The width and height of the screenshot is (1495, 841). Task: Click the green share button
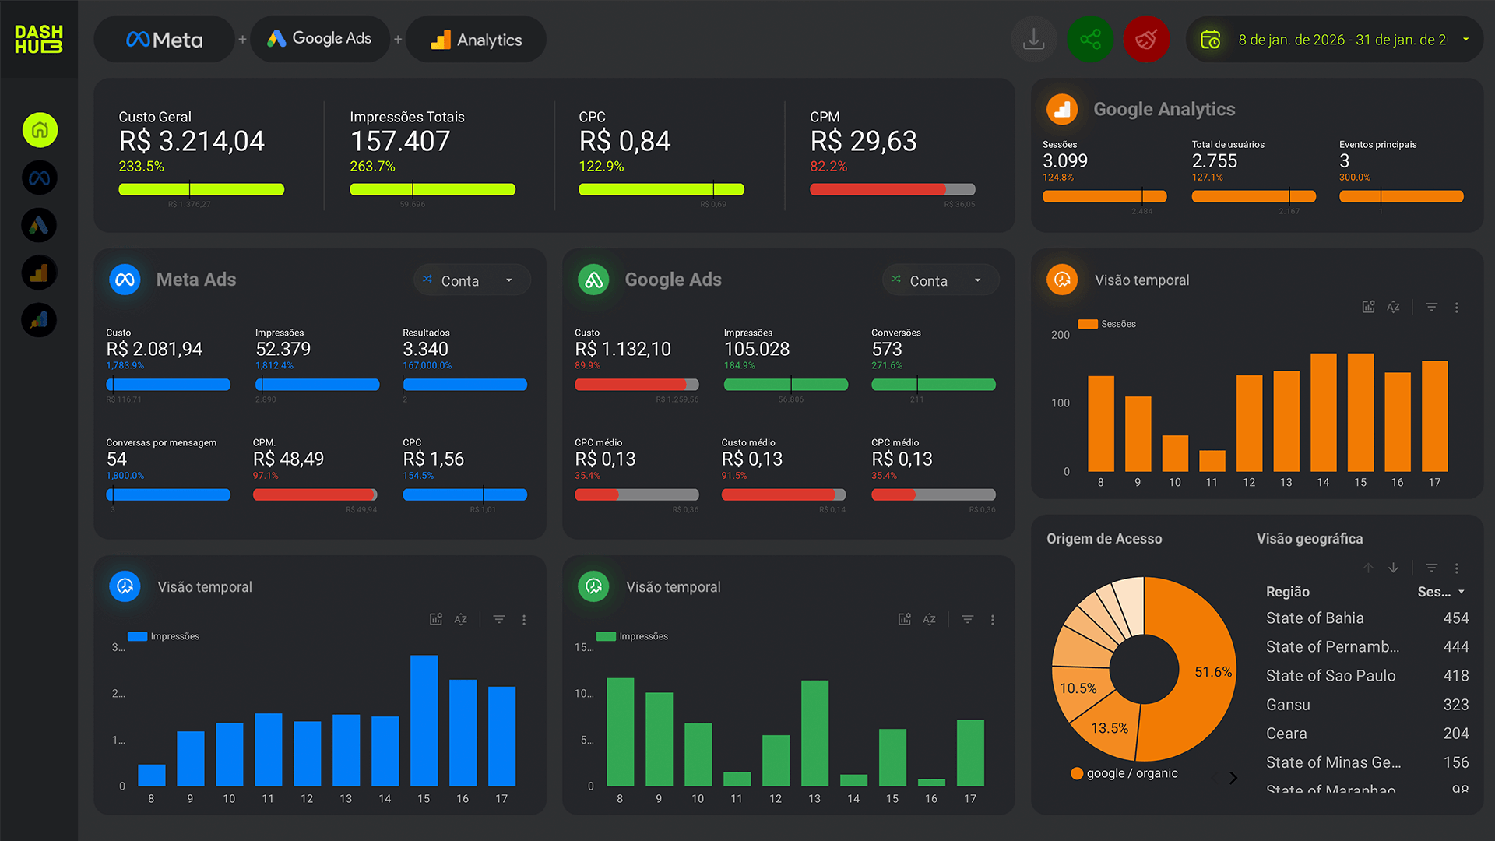1090,39
